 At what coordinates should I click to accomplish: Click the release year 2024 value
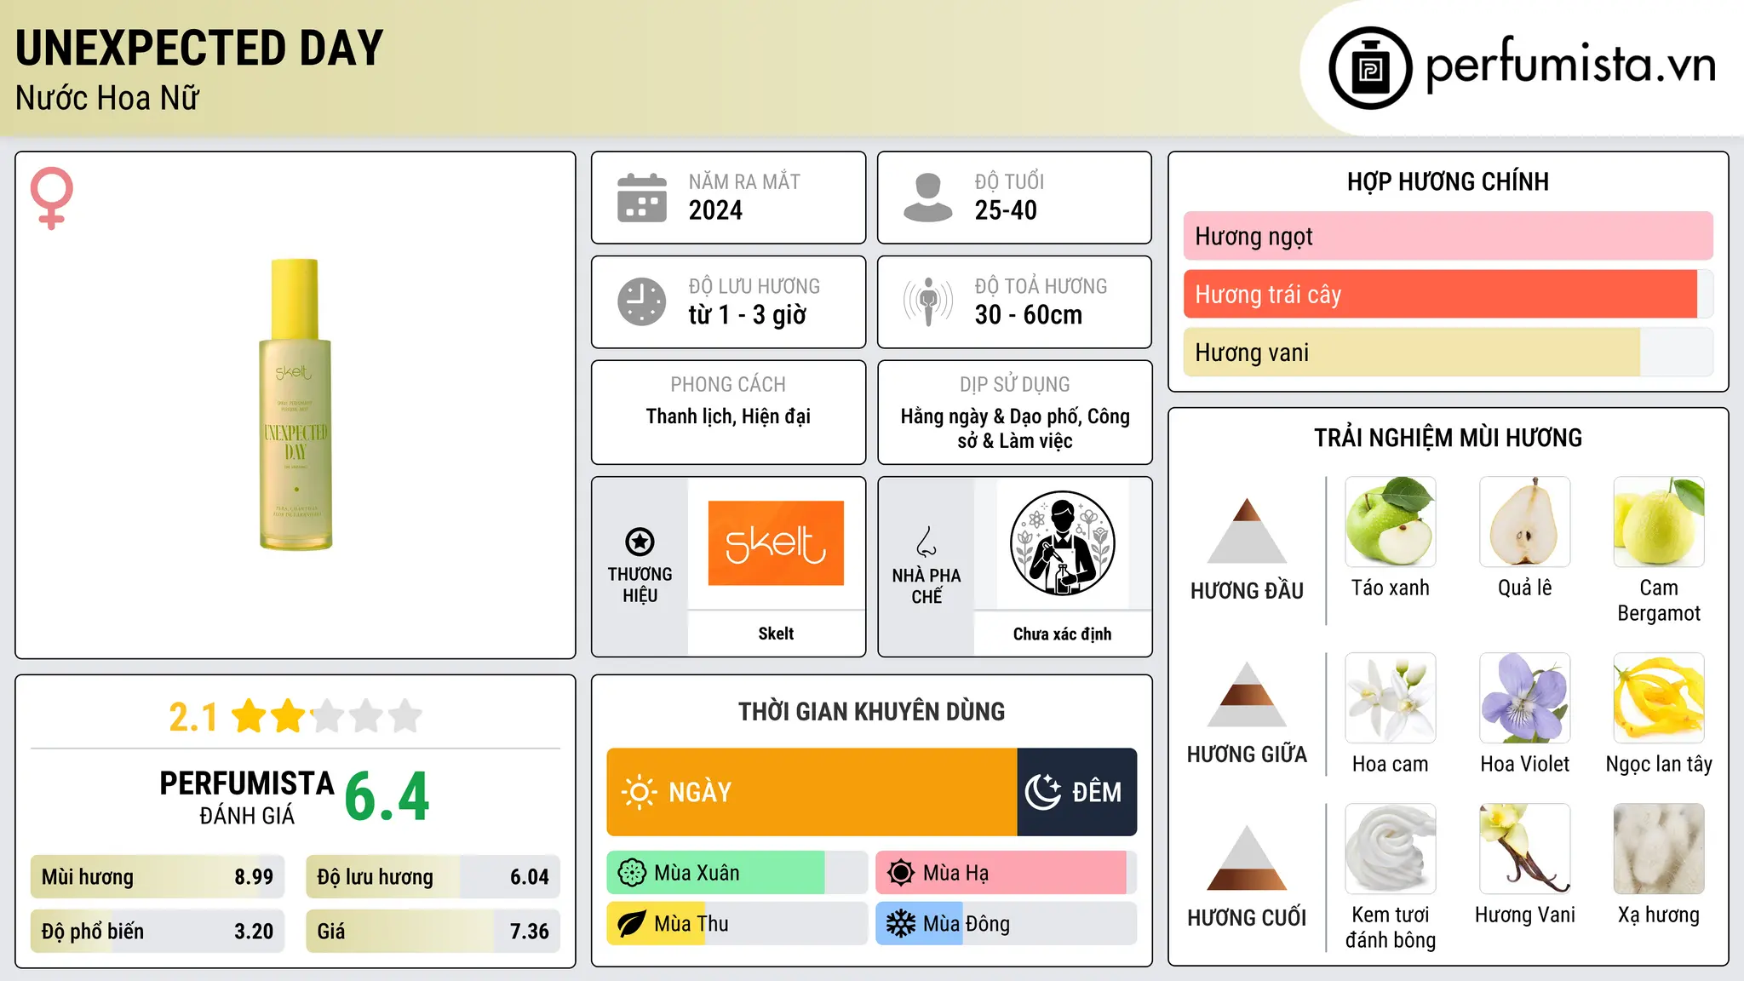715,210
